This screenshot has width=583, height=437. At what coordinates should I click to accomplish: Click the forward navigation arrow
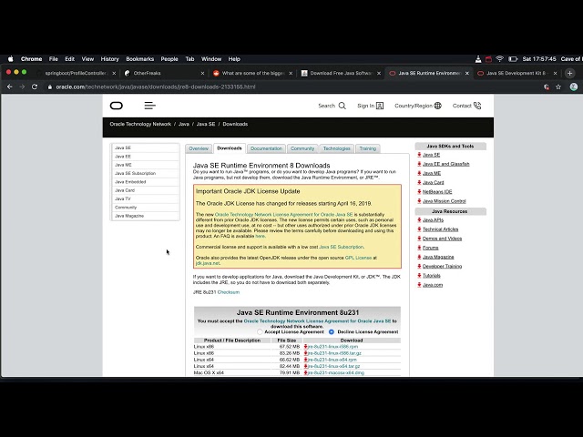point(22,87)
